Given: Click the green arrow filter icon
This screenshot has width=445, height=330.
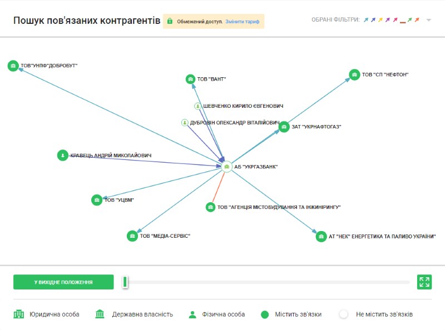Looking at the screenshot, I should [x=409, y=20].
